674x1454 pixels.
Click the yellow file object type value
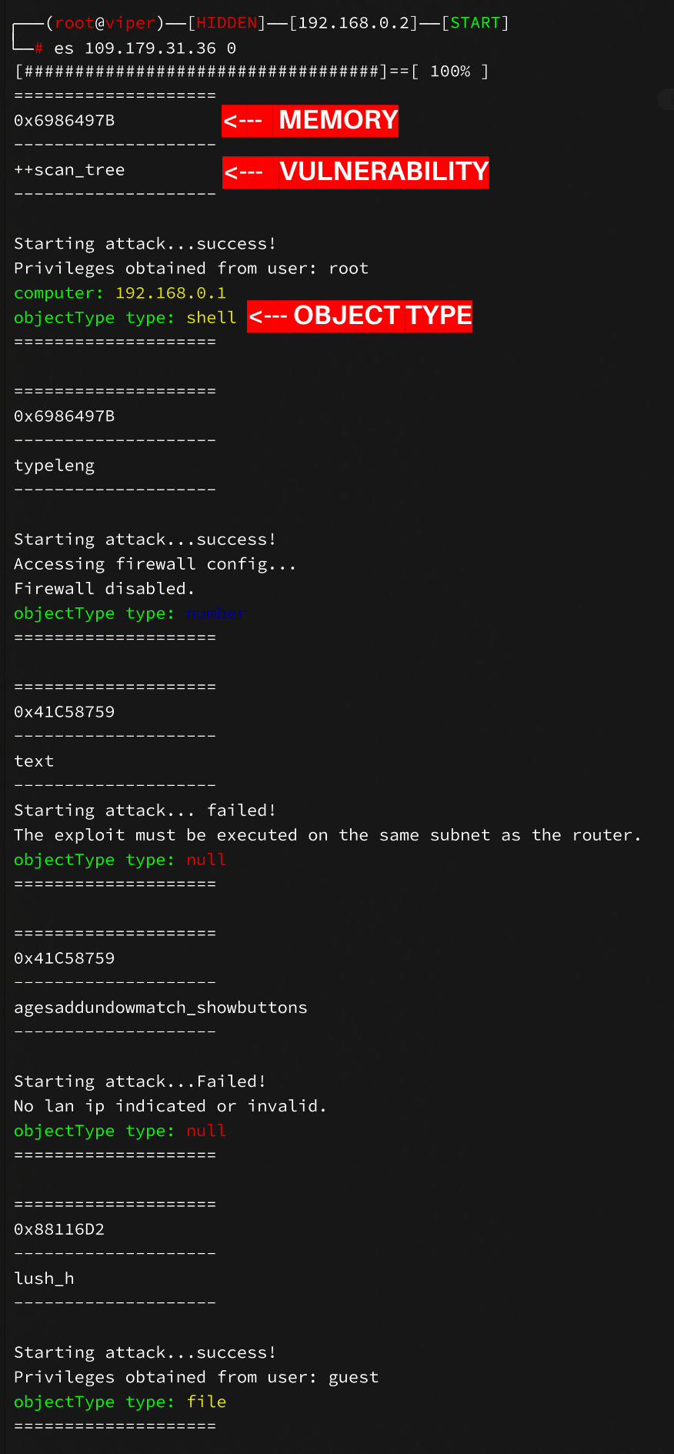(206, 1402)
